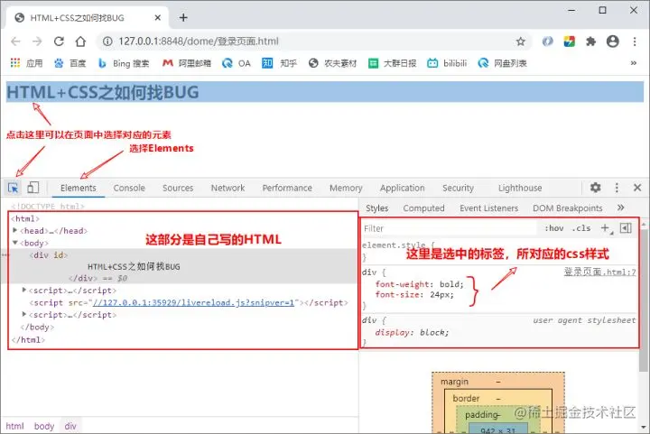View site information icon in address bar
Screen dimensions: 650x434
coord(107,42)
